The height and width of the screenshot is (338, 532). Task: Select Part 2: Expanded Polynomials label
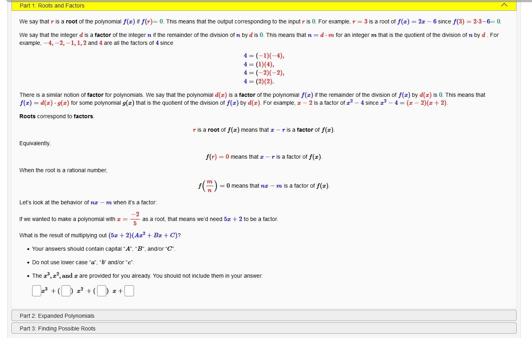57,316
